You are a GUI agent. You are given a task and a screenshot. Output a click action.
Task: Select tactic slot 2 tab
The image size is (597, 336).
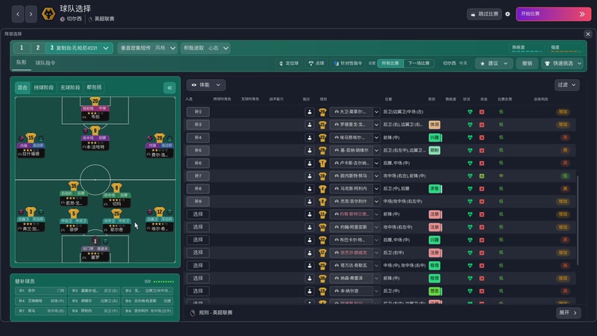click(x=38, y=48)
